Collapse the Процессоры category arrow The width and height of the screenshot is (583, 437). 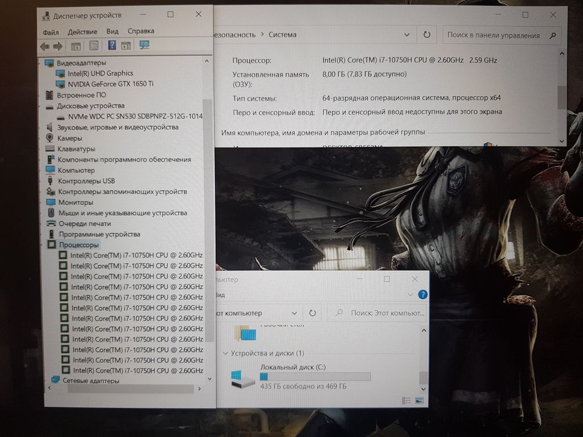point(42,245)
